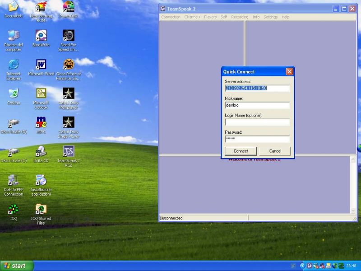Close the Quick Connect dialog
Viewport: 361px width, 271px height.
[289, 72]
